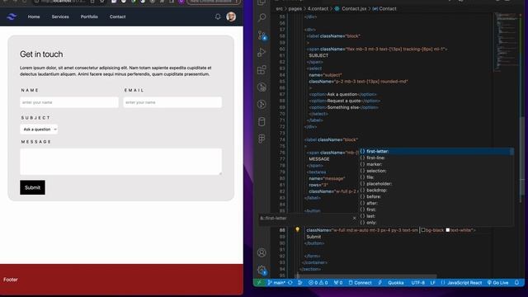Click the lightbulb code action on line 88
Viewport: 528px width, 297px height.
click(297, 229)
